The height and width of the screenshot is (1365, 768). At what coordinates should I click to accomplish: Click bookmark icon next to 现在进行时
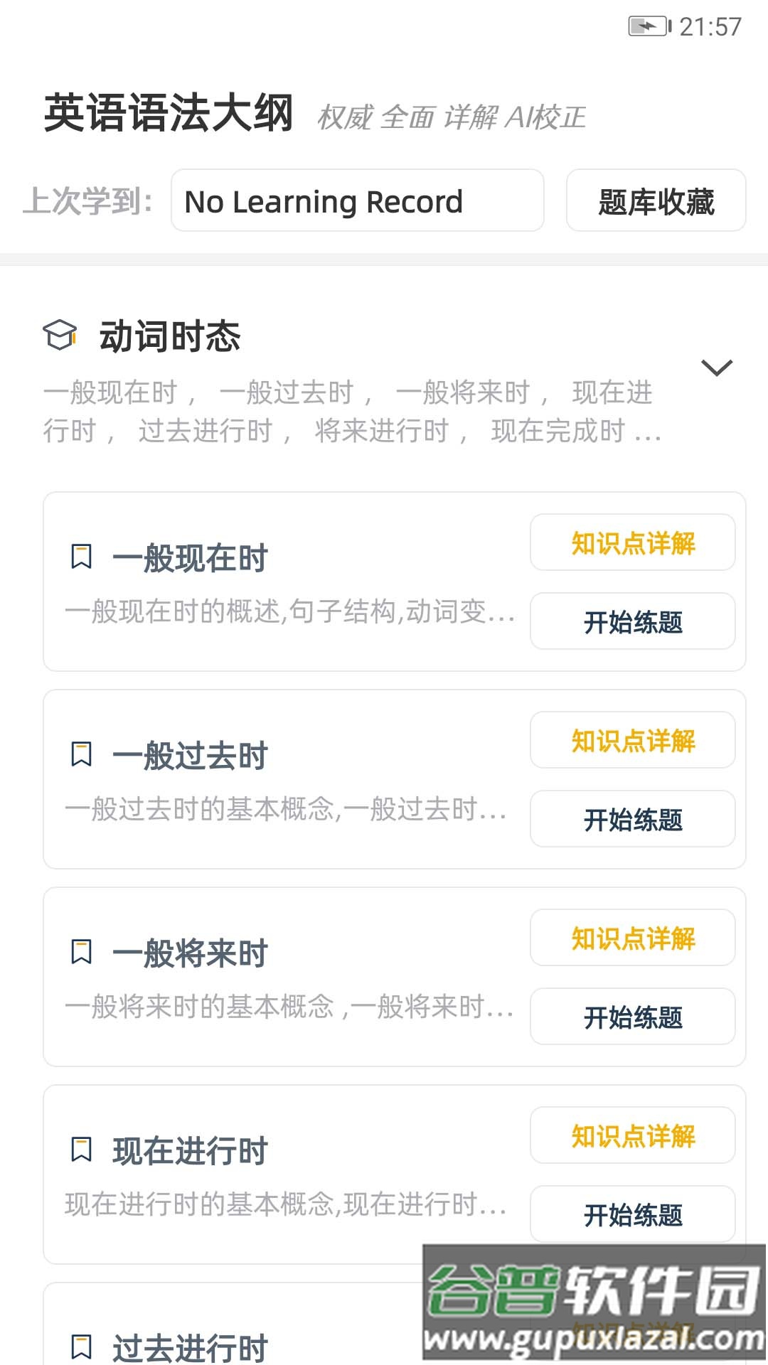(82, 1150)
